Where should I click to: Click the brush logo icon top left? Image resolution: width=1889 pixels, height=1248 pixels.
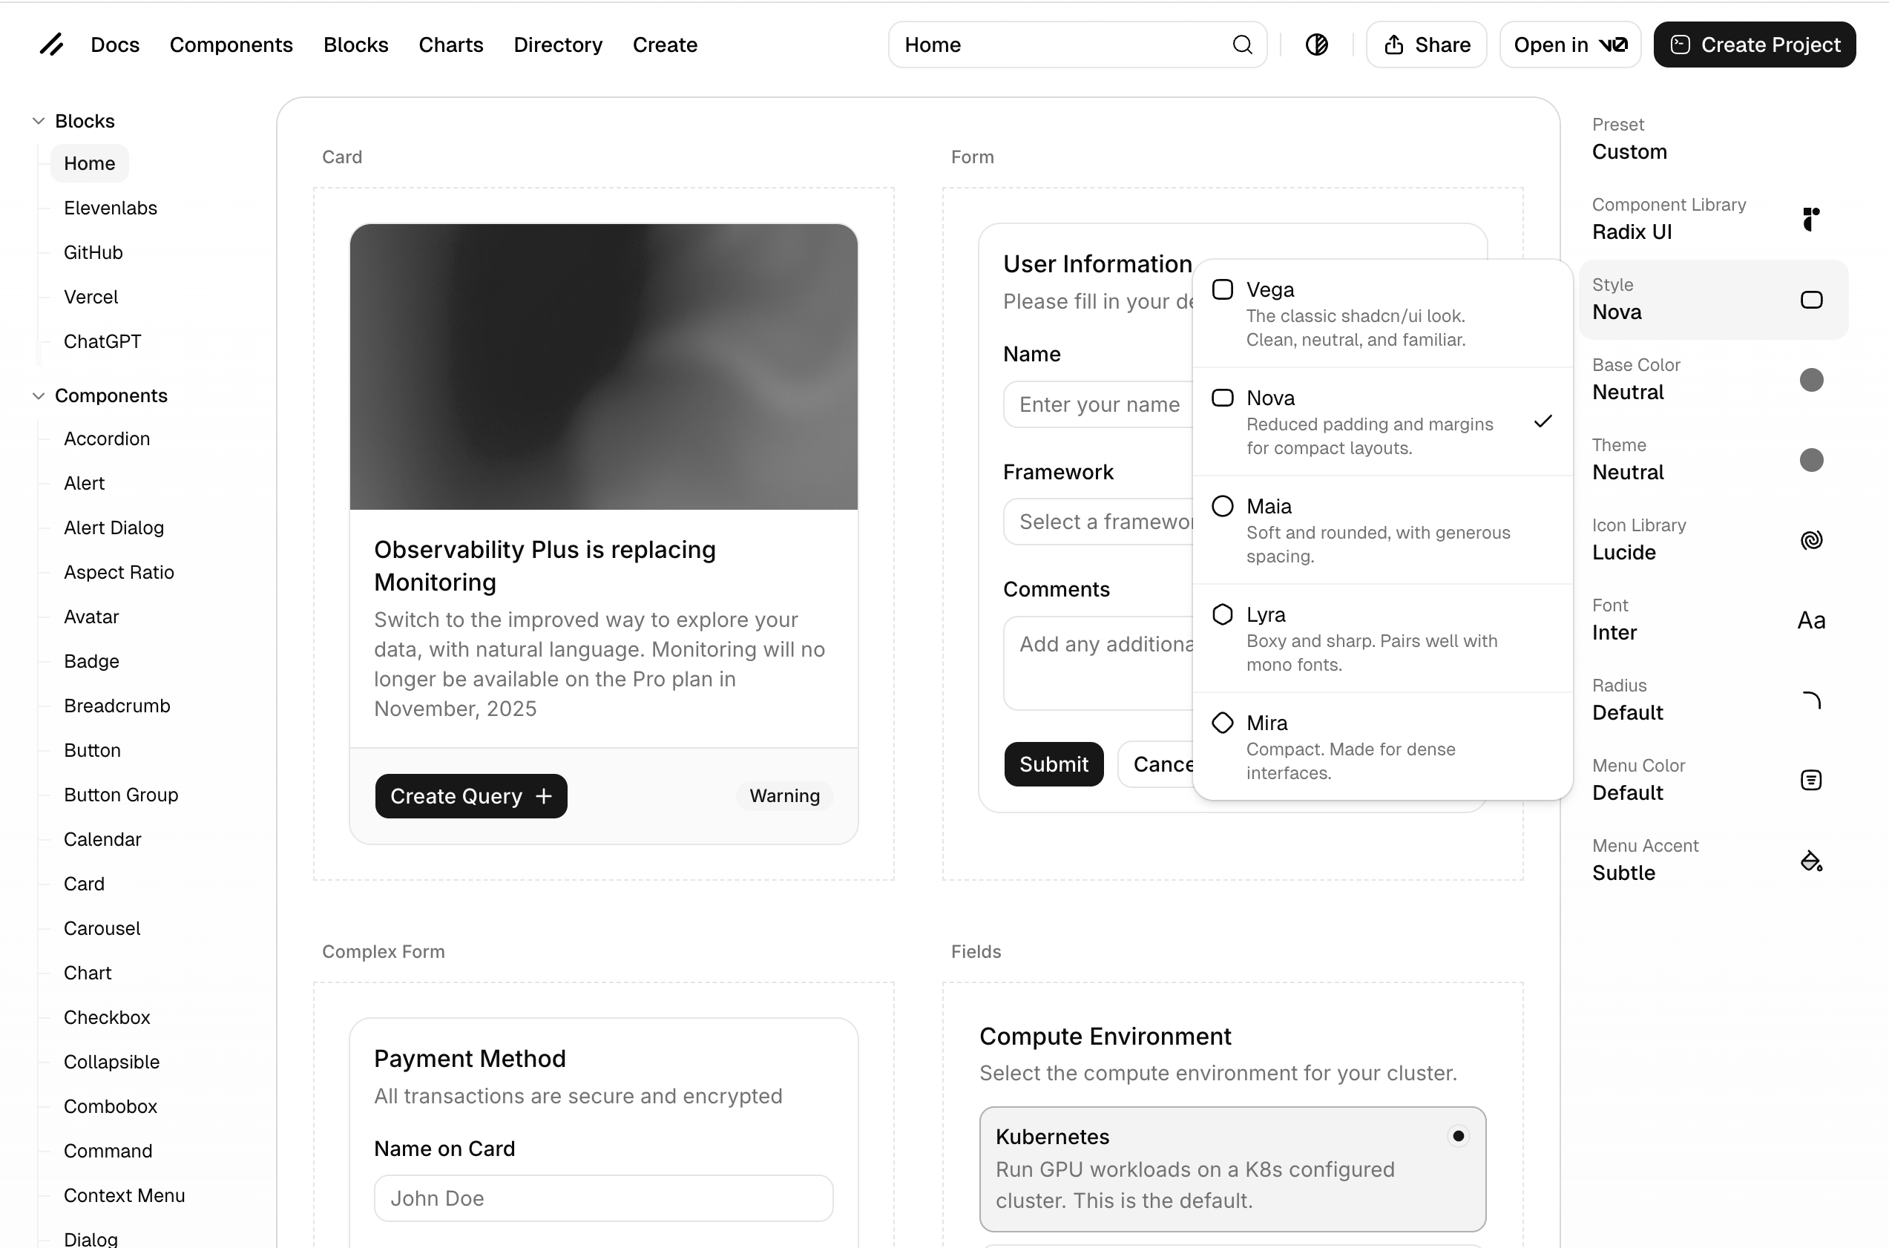click(51, 45)
